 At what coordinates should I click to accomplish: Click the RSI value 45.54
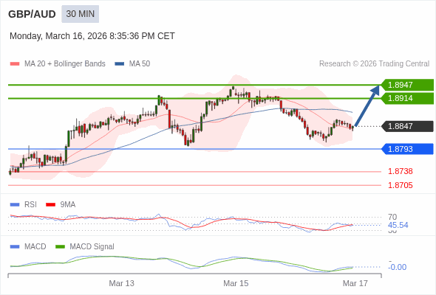point(398,225)
